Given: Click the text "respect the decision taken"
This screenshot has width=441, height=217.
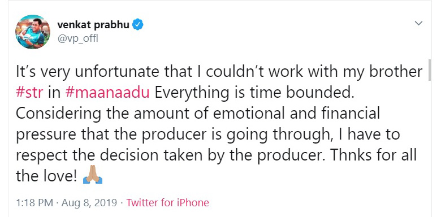Looking at the screenshot, I should (110, 155).
